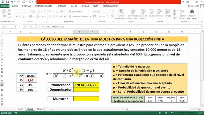Select the yellow Denominador cell
This screenshot has height=115, width=204.
tap(86, 89)
